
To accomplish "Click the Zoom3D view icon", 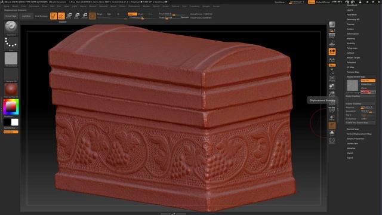I will click(332, 94).
